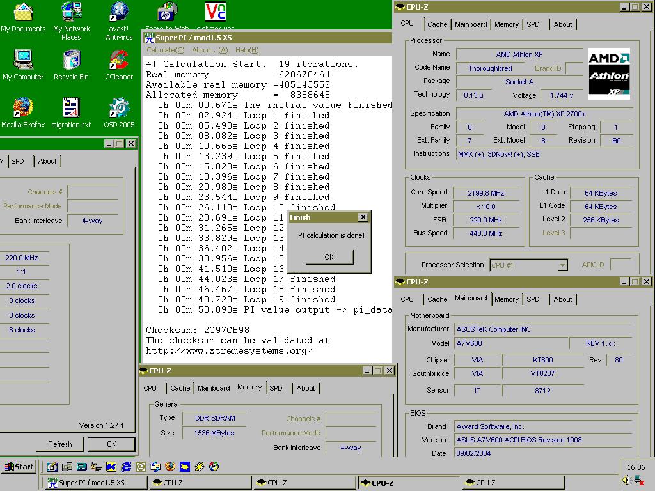Open the Help(H) menu in Super PI
This screenshot has height=491, width=655.
pyautogui.click(x=247, y=50)
